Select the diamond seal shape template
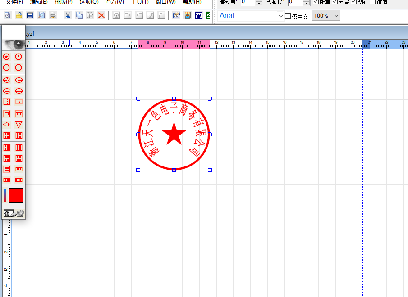 pos(7,125)
